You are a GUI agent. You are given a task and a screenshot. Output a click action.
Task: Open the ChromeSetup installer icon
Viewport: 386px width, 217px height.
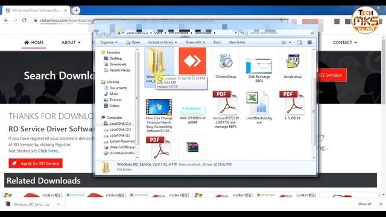point(226,61)
